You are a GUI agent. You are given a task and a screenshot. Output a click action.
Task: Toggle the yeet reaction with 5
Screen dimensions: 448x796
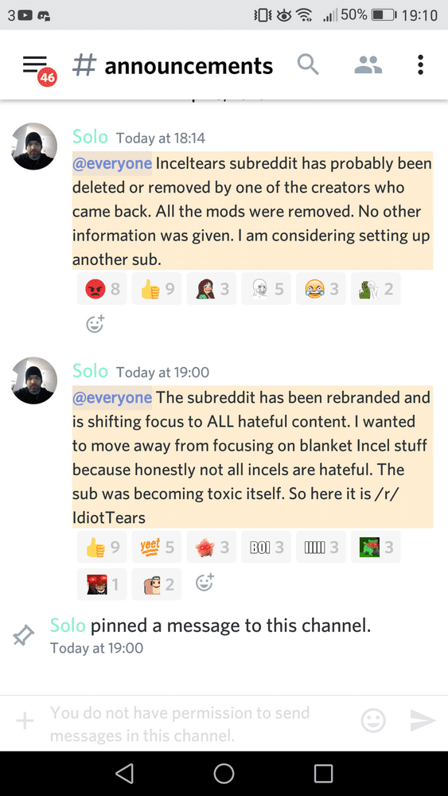point(157,547)
